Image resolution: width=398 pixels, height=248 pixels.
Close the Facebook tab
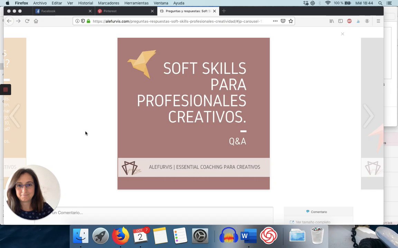click(x=90, y=11)
